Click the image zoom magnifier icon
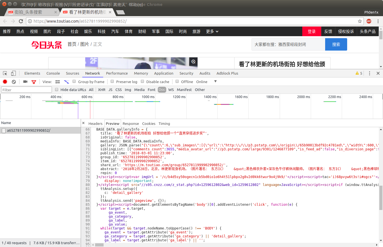Image resolution: width=383 pixels, height=247 pixels. tap(193, 62)
